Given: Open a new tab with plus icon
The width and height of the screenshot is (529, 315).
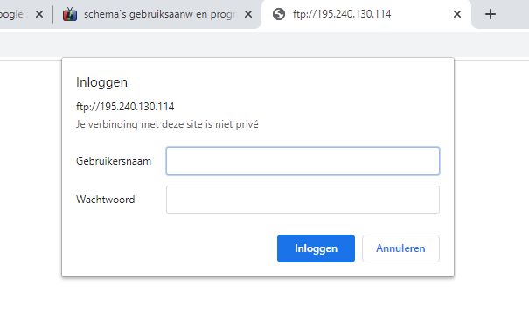Looking at the screenshot, I should point(491,14).
